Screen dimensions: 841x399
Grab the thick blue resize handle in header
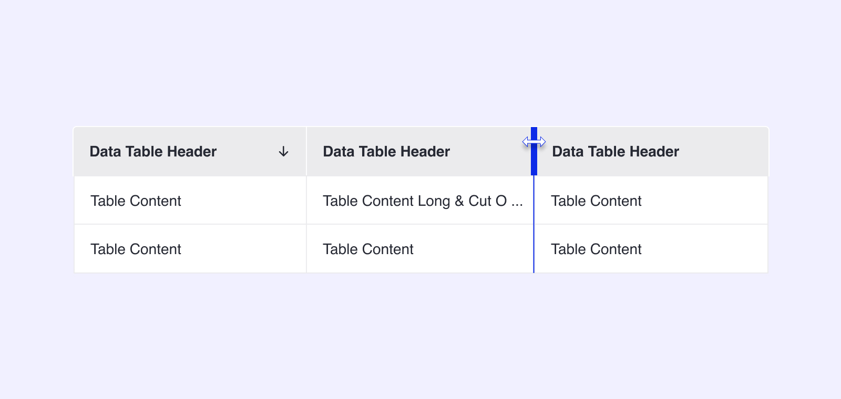(534, 151)
